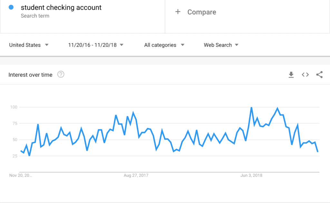Open the 11/20/16 - 11/20/18 date range dropdown
The width and height of the screenshot is (330, 203).
click(x=96, y=45)
